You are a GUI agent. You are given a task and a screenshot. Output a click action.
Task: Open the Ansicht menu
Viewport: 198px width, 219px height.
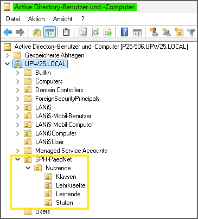coord(62,19)
